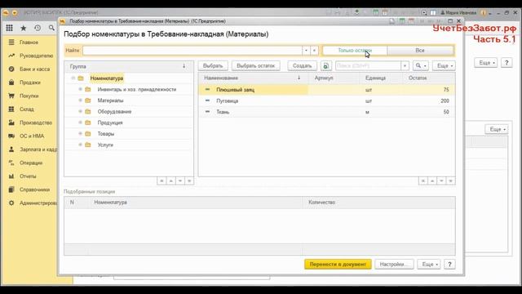
Task: Click the Группа column header
Action: 129,66
